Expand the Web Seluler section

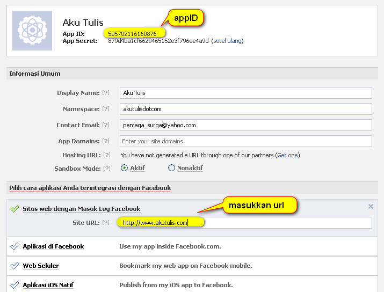tap(41, 266)
